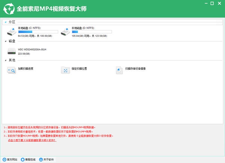Select local disk C: drive icon
This screenshot has width=225, height=163.
coord(12,32)
